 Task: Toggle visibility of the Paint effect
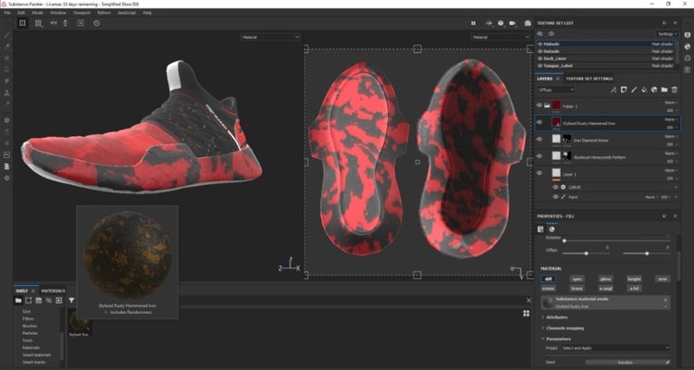pos(555,197)
